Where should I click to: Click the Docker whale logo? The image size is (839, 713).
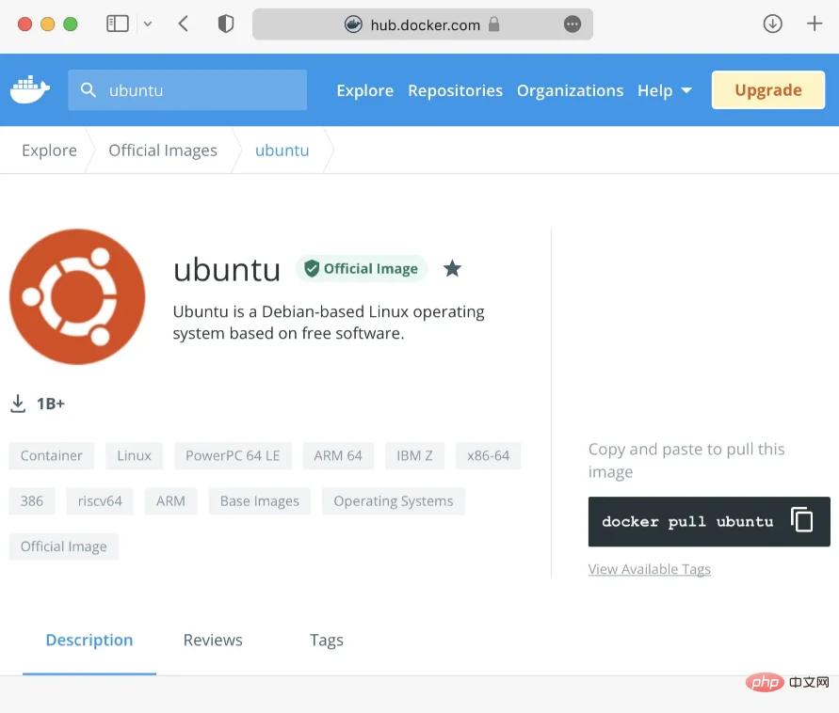pos(30,89)
